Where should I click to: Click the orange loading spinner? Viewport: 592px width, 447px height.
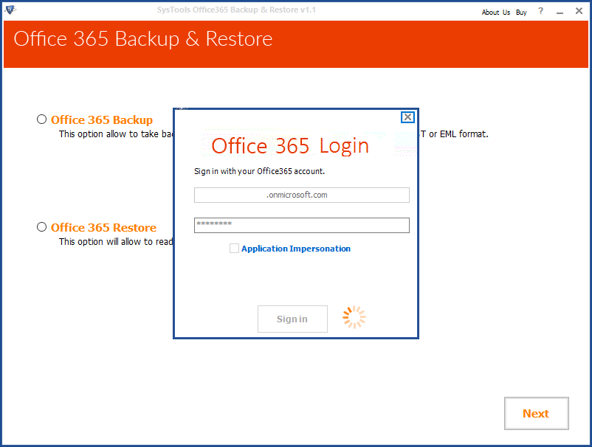click(x=354, y=317)
